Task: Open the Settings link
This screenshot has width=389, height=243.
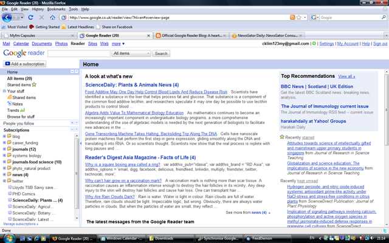Action: coord(326,43)
